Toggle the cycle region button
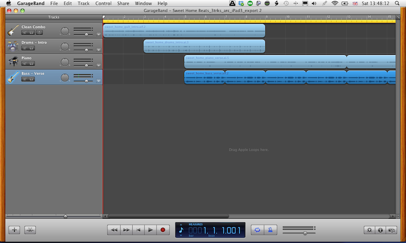 pos(257,230)
